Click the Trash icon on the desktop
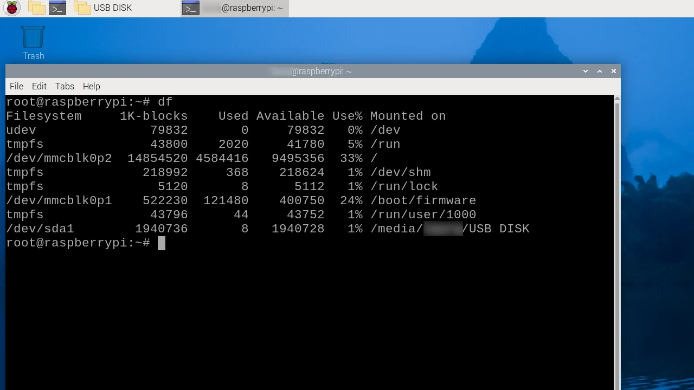 [33, 38]
